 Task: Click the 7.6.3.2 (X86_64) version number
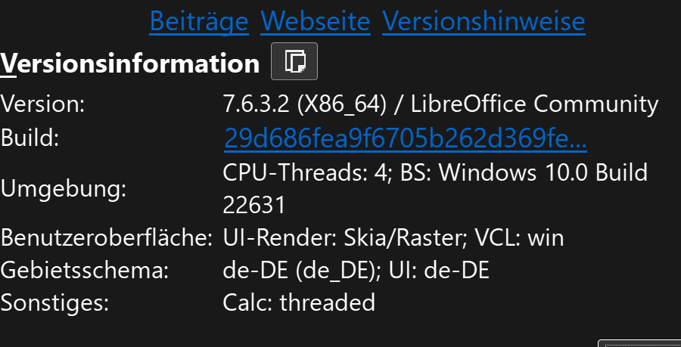click(304, 104)
